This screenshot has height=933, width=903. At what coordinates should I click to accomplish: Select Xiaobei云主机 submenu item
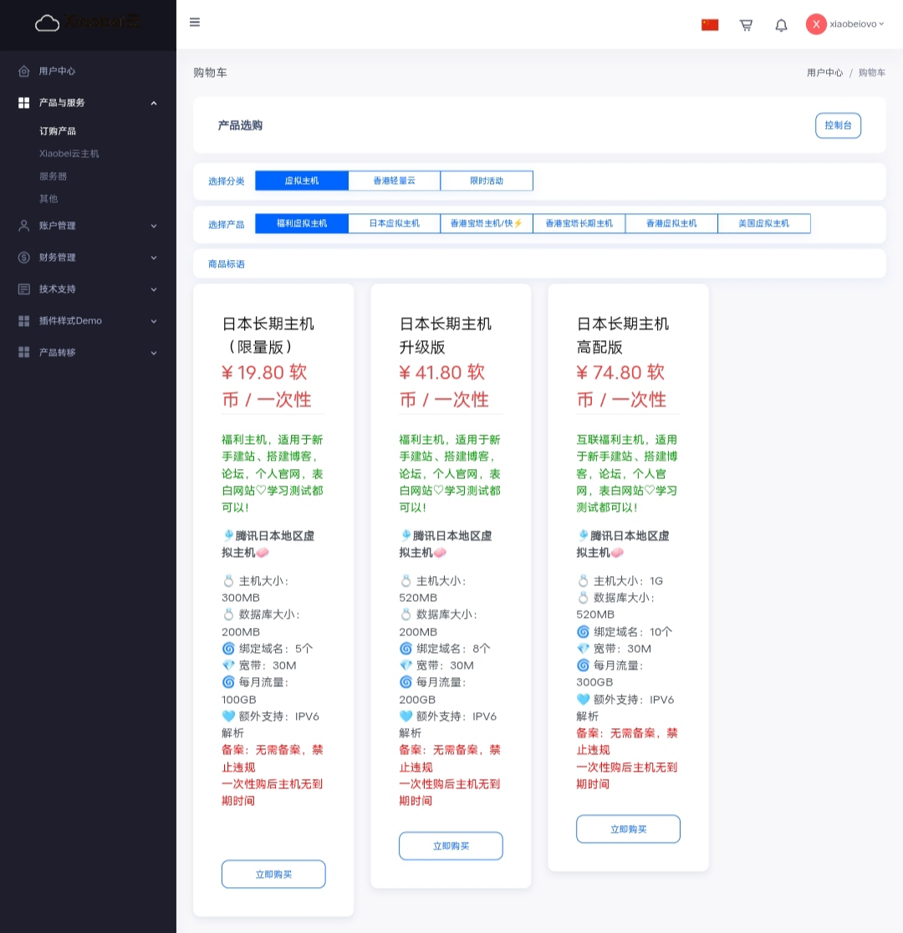point(69,154)
